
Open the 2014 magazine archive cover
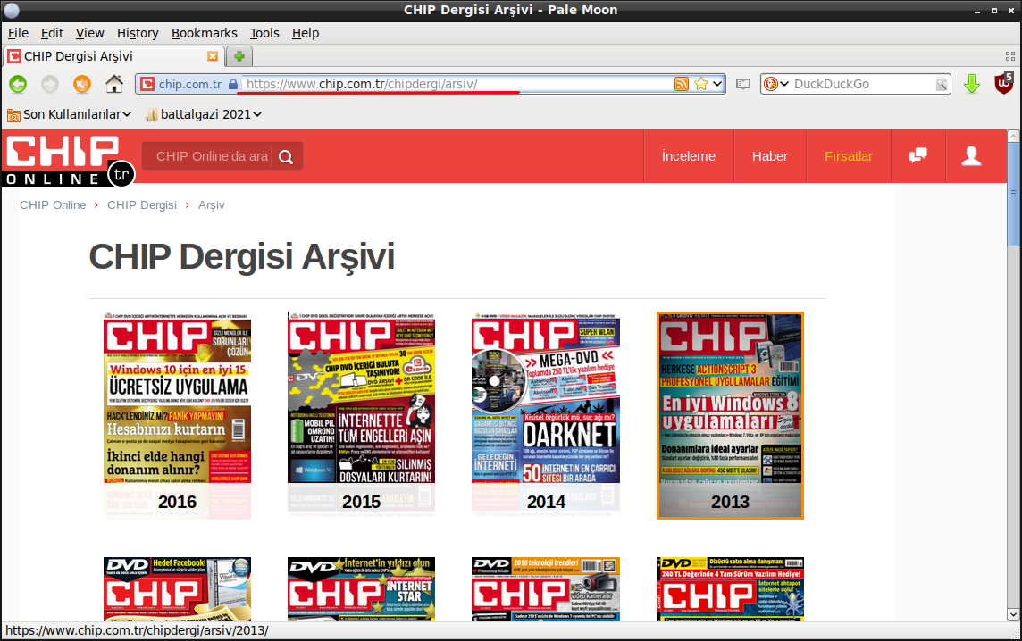coord(546,415)
